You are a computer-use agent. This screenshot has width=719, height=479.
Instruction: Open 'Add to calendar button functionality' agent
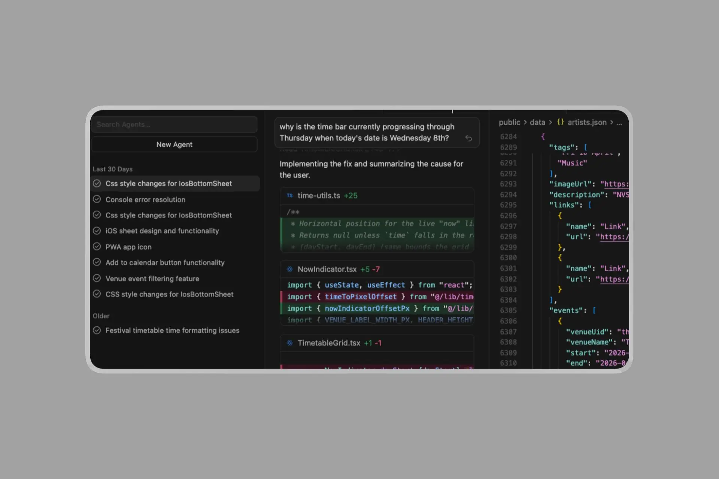pyautogui.click(x=175, y=263)
